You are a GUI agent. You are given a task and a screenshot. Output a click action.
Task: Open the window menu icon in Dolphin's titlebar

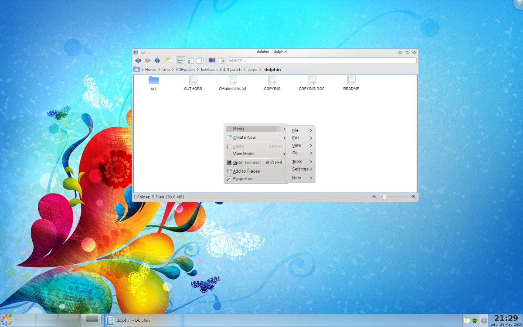(136, 52)
